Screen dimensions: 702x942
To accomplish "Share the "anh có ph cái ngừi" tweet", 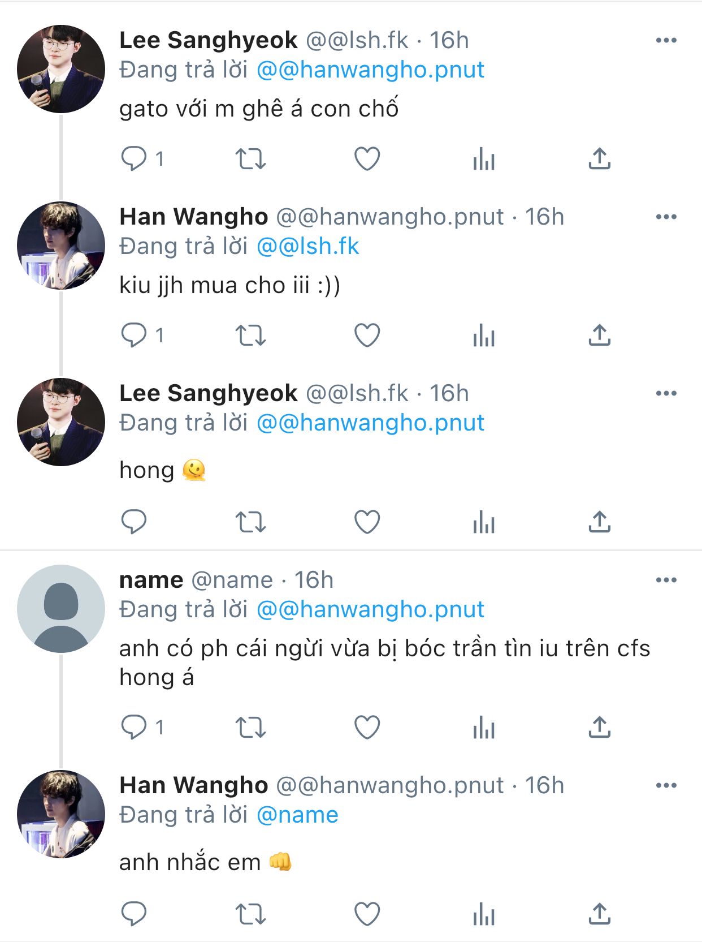I will click(600, 727).
